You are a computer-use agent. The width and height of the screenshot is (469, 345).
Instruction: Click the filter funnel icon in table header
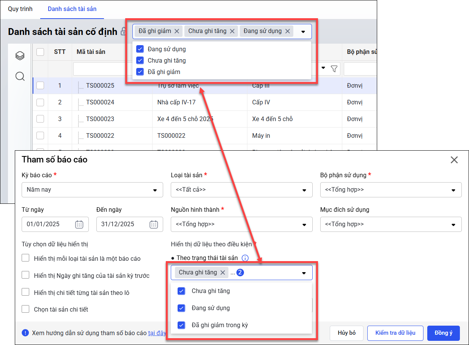(334, 69)
